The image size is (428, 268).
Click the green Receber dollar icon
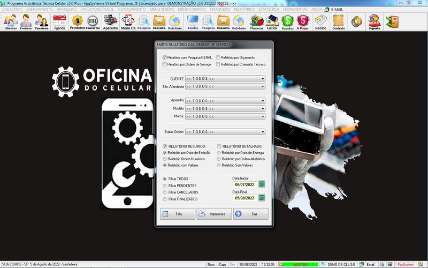coord(287,22)
